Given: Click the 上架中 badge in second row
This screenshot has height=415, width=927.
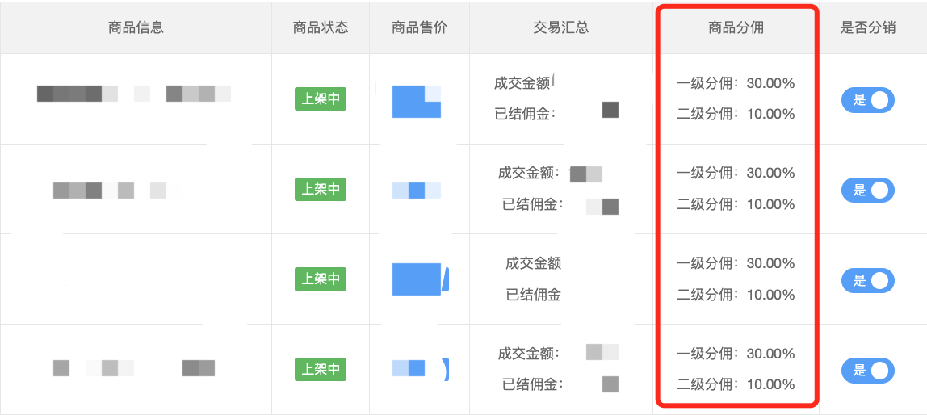Looking at the screenshot, I should pyautogui.click(x=321, y=189).
